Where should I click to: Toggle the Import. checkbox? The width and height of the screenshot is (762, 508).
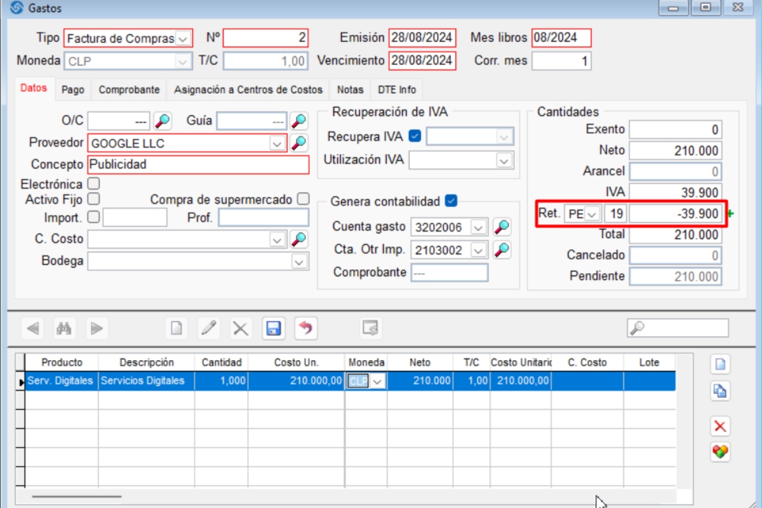coord(93,217)
